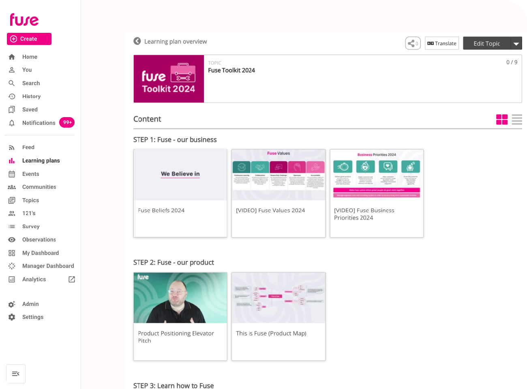Viewport: 527px width, 389px height.
Task: Open the Survey list icon
Action: [12, 227]
